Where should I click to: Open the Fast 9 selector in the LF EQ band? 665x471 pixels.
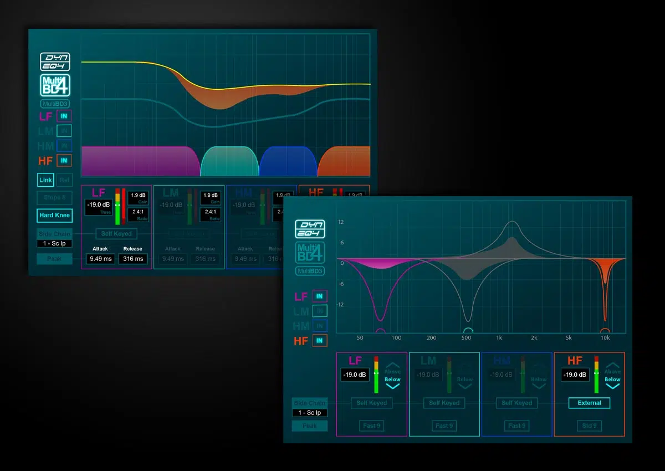click(x=371, y=426)
